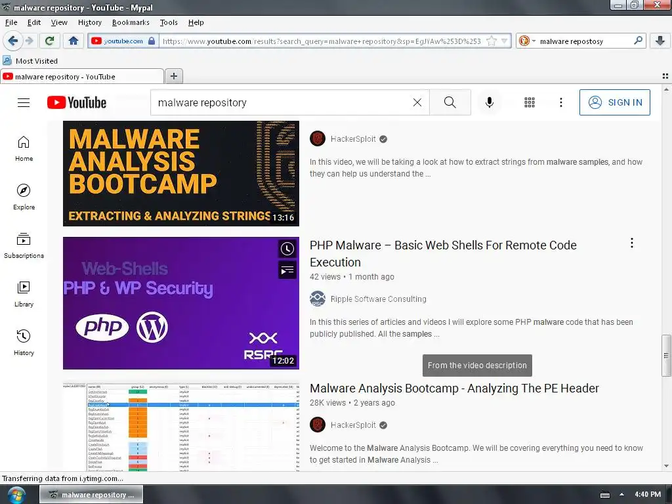The image size is (672, 504).
Task: Select the malware repository - YouTube tab
Action: (x=82, y=76)
